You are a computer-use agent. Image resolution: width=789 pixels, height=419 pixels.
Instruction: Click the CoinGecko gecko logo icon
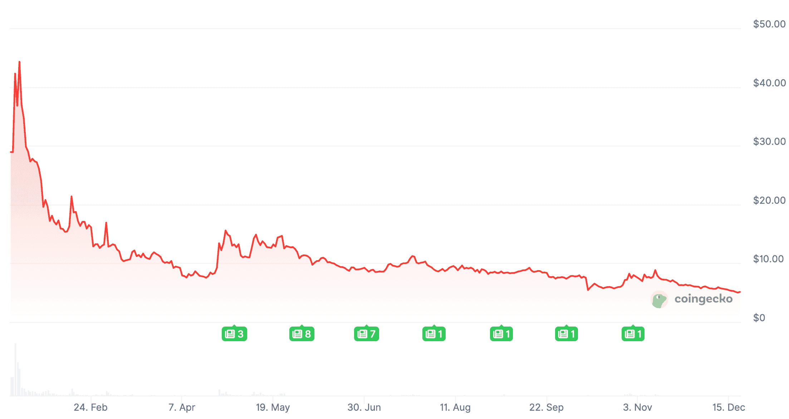(x=659, y=299)
